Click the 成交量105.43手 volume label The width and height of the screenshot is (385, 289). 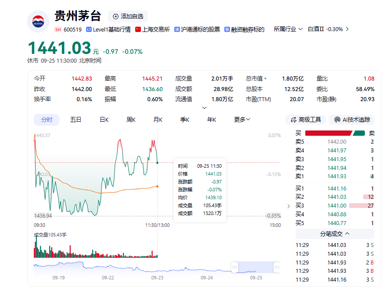pos(50,235)
